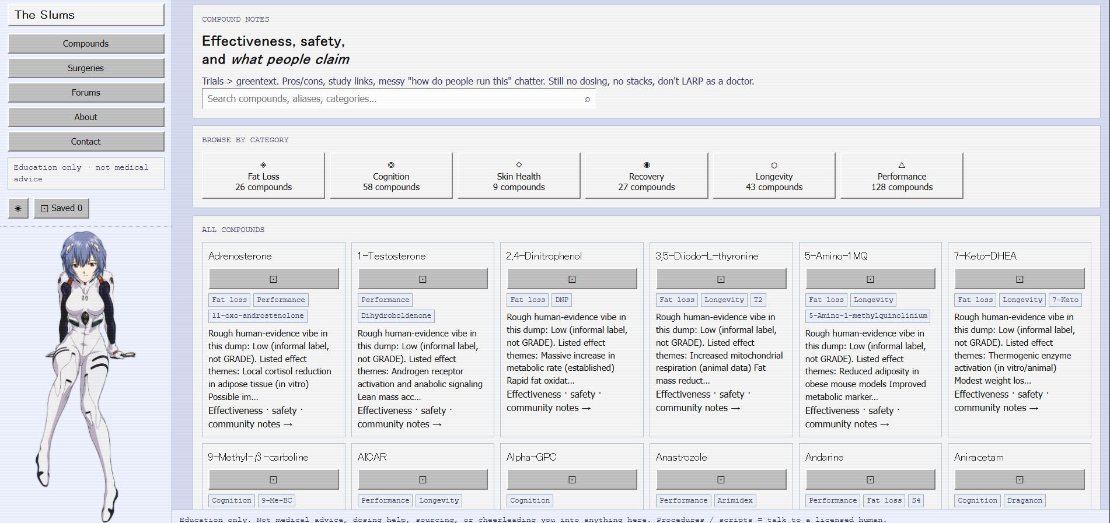Open the Aniracetam card title
The height and width of the screenshot is (523, 1110).
coord(979,457)
